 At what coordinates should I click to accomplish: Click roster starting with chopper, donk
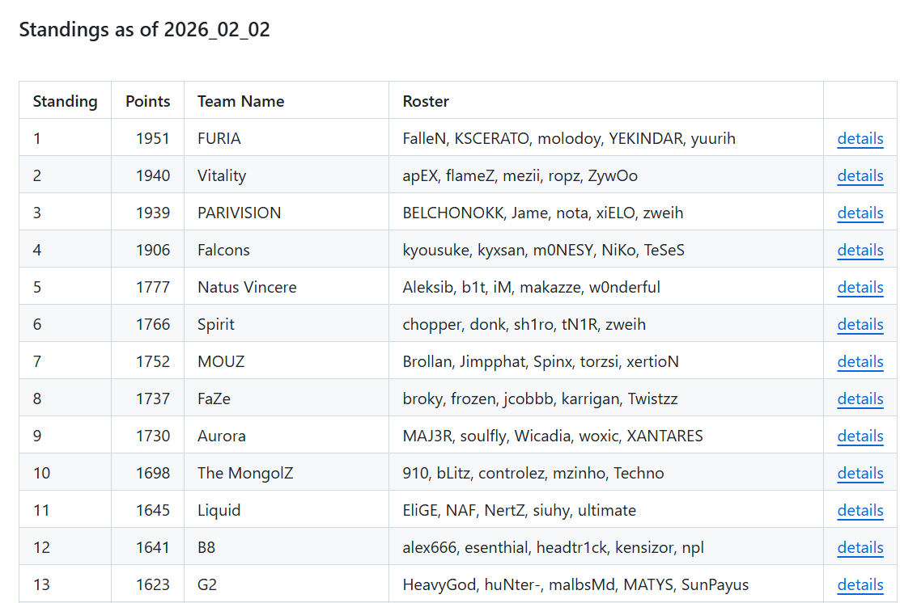[524, 324]
